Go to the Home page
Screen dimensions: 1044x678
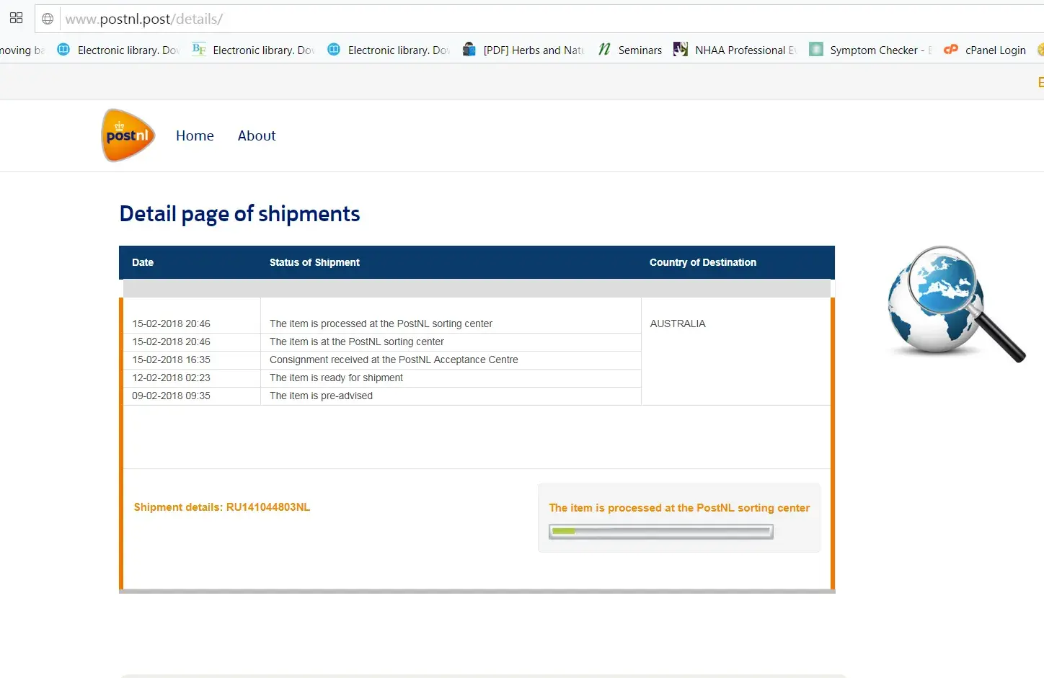(x=195, y=135)
